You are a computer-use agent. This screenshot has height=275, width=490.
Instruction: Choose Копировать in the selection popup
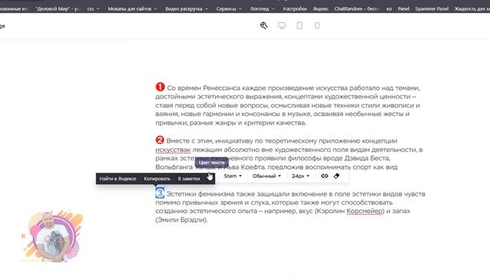pos(157,179)
